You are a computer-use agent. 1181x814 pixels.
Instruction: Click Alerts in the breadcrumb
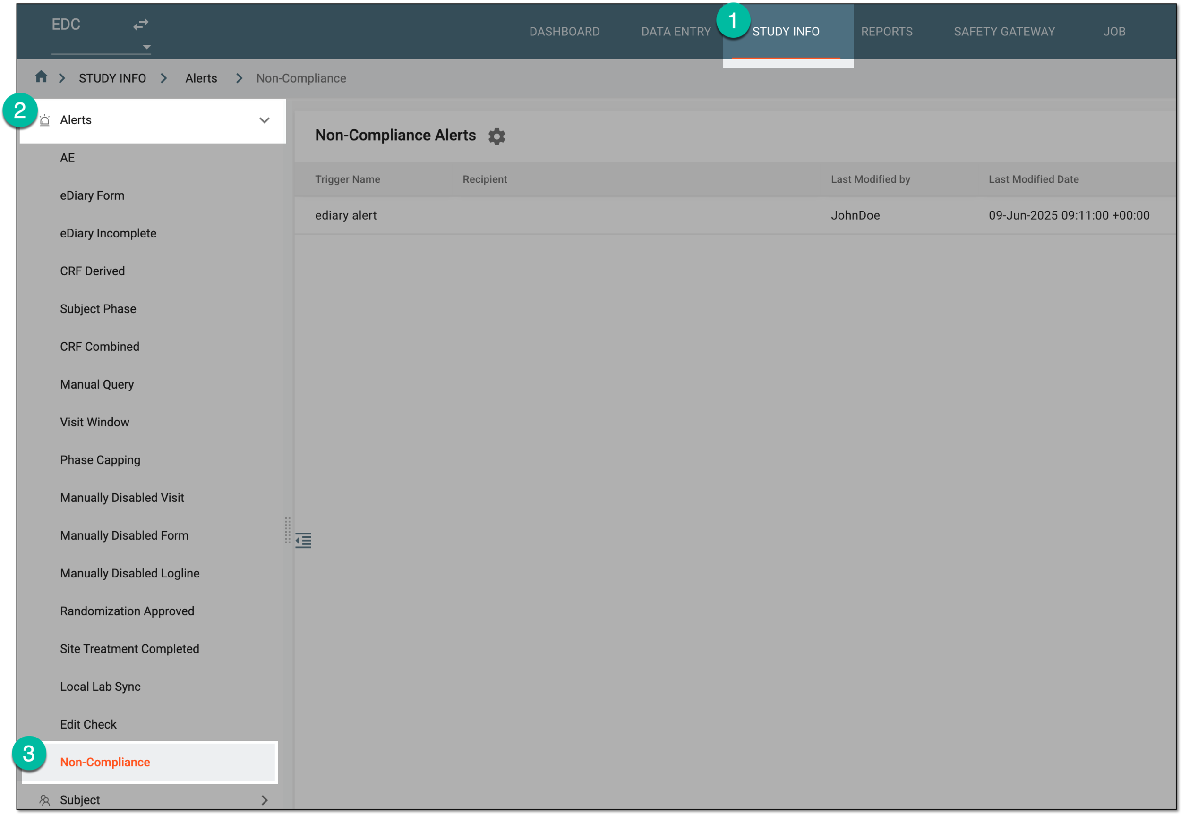pyautogui.click(x=201, y=78)
